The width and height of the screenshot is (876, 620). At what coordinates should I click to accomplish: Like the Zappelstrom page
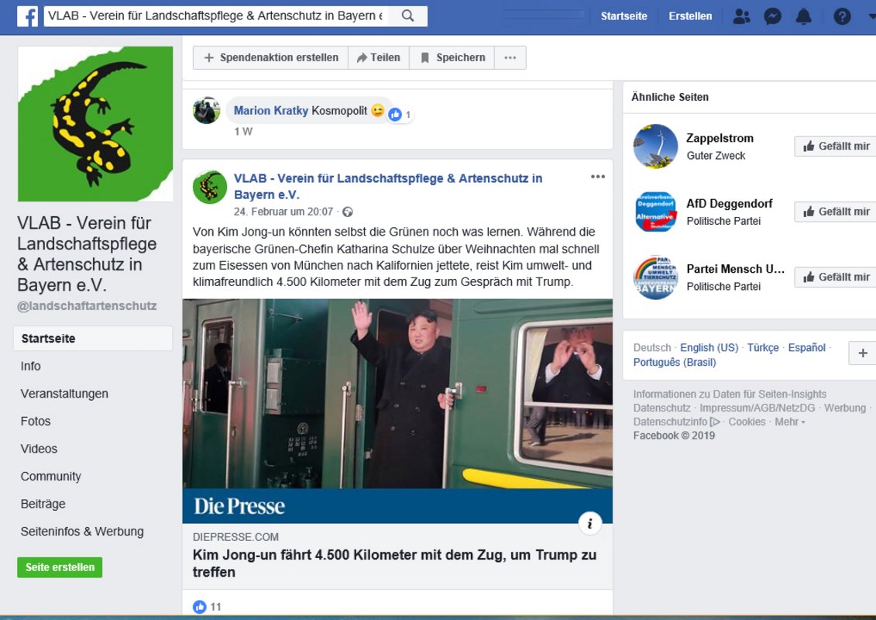click(836, 146)
